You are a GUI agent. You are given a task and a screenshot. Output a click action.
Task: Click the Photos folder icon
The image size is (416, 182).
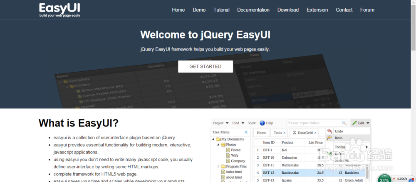pyautogui.click(x=223, y=145)
